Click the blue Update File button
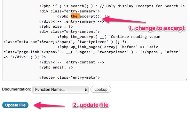Screen dimensions: 190x116 point(15,105)
